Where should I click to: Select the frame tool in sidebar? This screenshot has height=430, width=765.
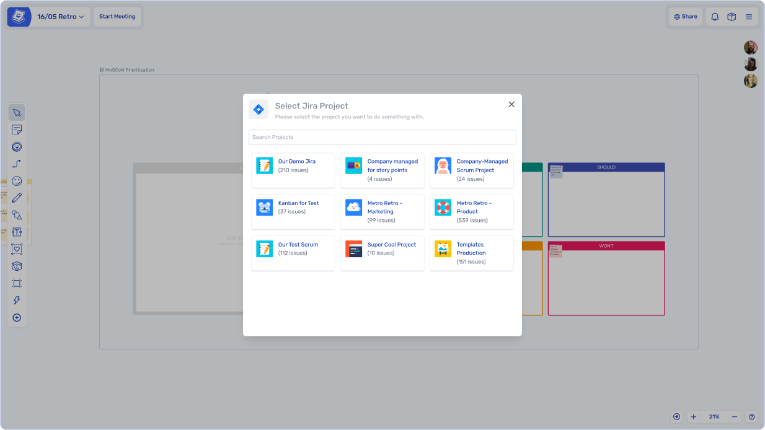[17, 283]
